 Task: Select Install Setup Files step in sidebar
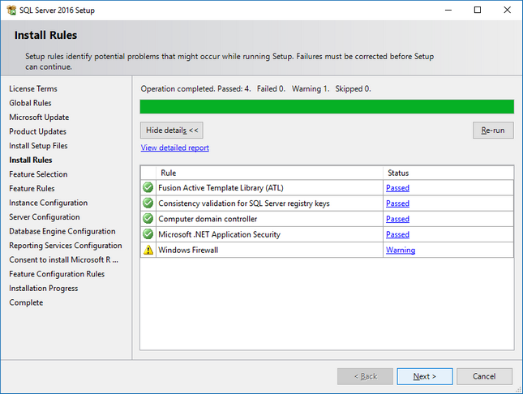[38, 146]
